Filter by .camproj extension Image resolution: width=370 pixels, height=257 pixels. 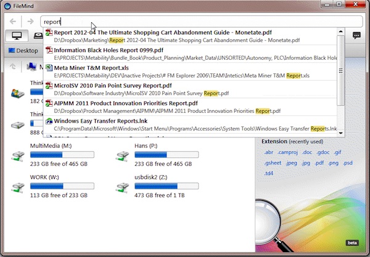click(287, 152)
